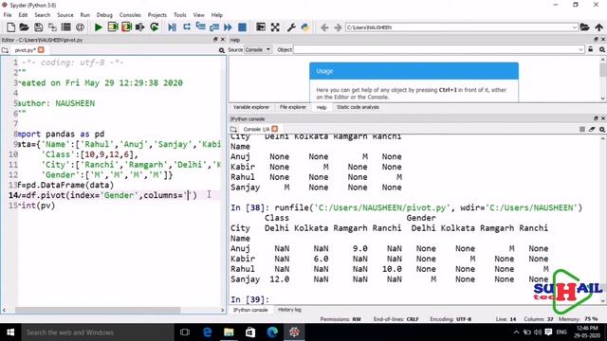Switch to the History log tab
Viewport: 607px width, 341px height.
[x=289, y=310]
